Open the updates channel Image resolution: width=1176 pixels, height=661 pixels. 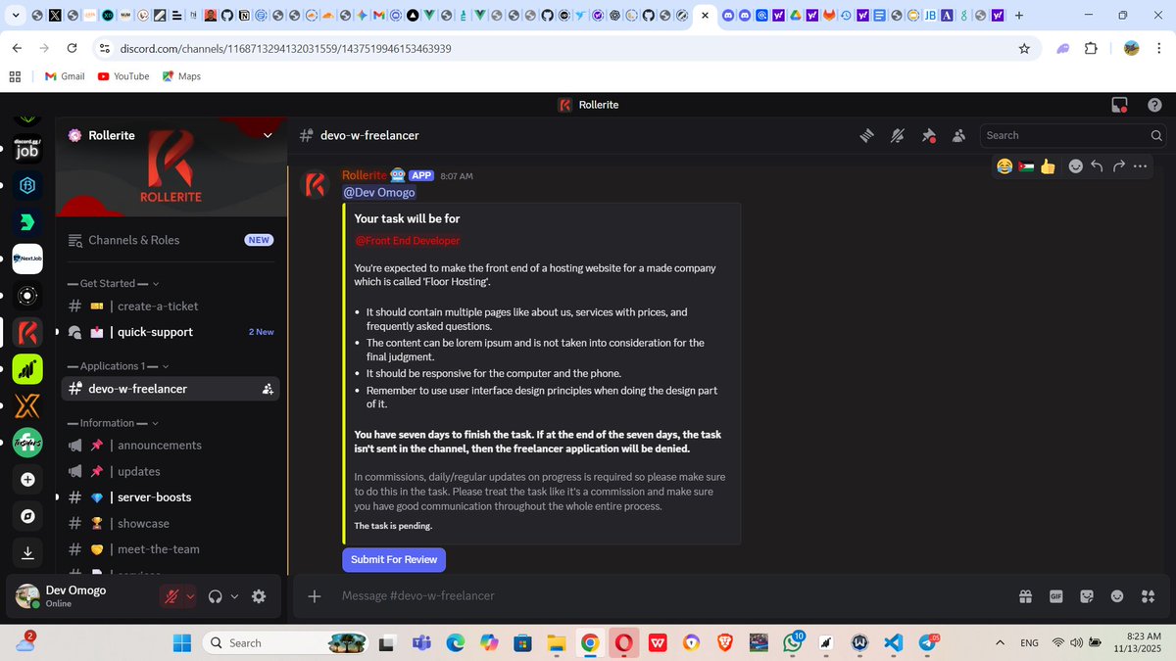point(171,471)
